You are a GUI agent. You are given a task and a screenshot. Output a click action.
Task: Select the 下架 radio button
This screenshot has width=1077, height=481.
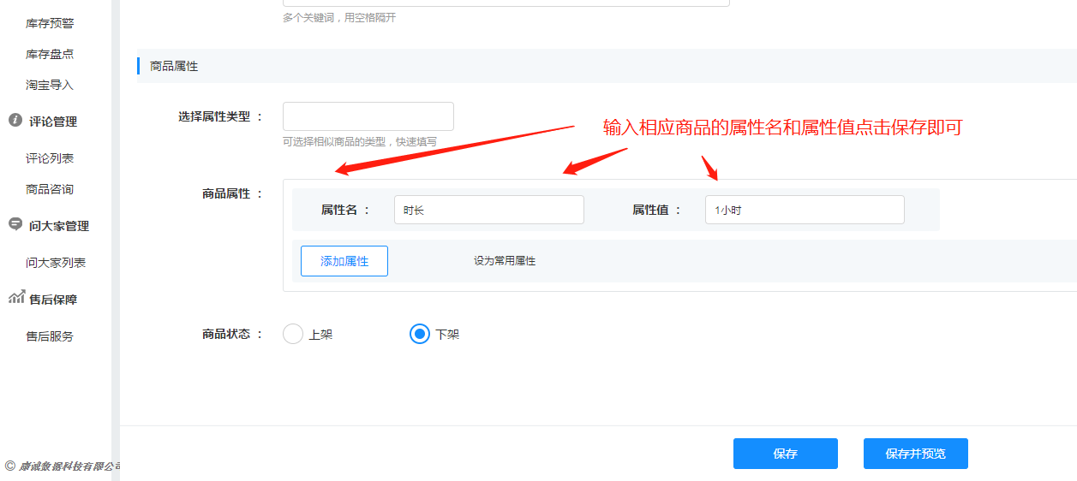[x=420, y=334]
